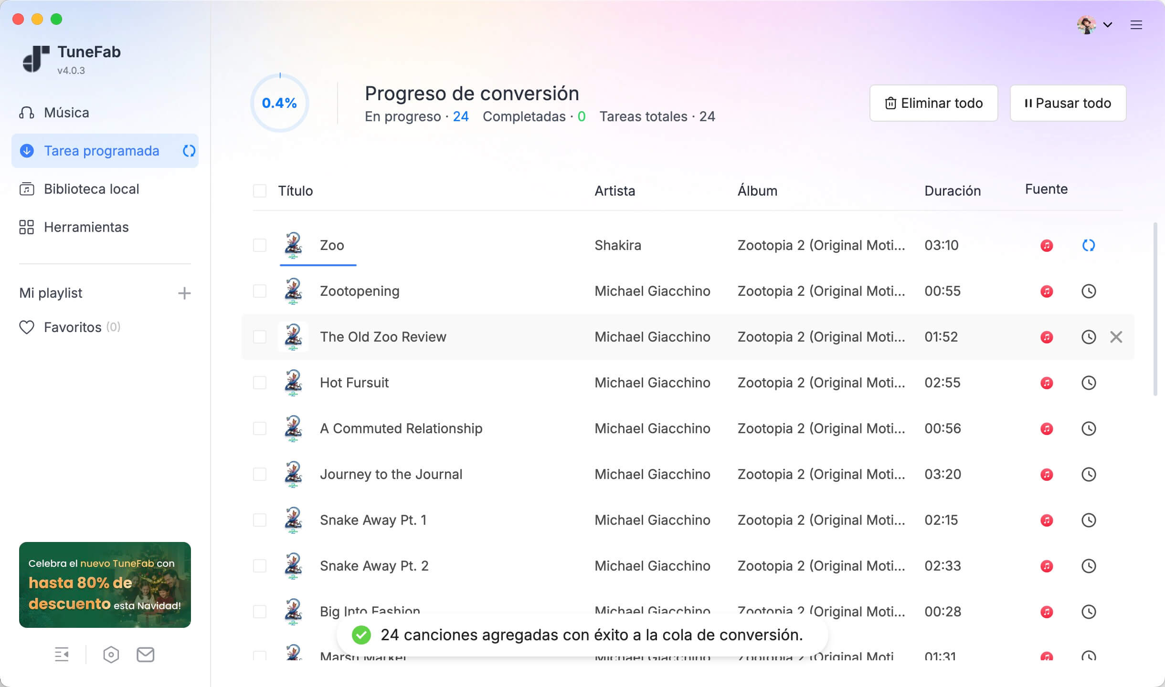Click Apple Music source icon for Hot Fursuit
Image resolution: width=1165 pixels, height=687 pixels.
coord(1047,383)
